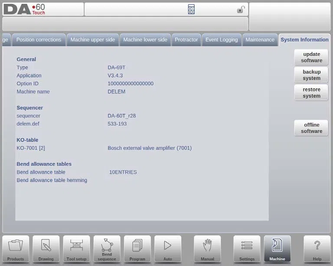Image resolution: width=333 pixels, height=266 pixels.
Task: Click Bosch external valve amplifier (7001) text
Action: (150, 148)
